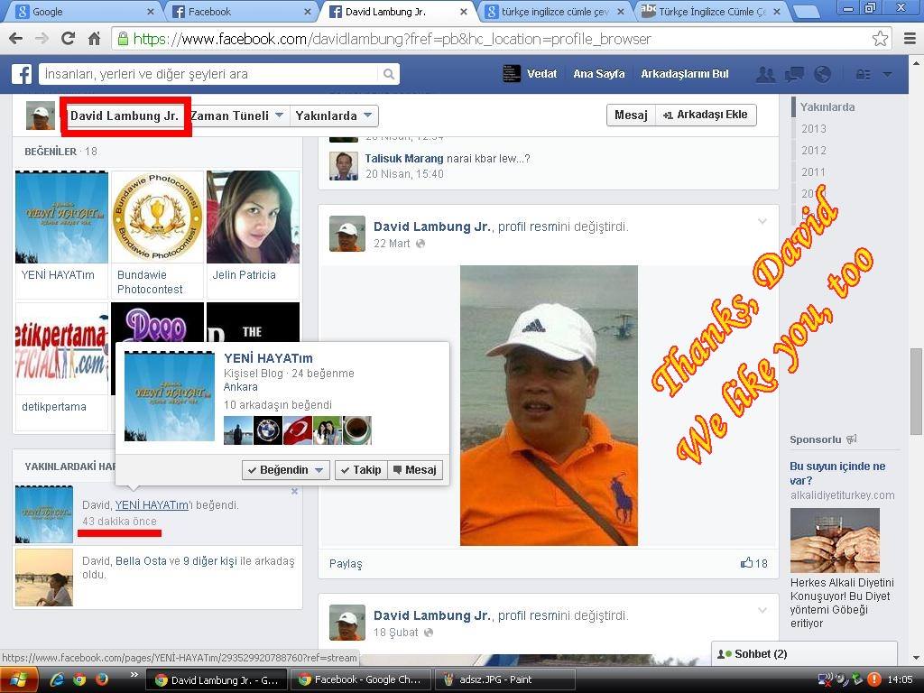The image size is (924, 693).
Task: Open the YENİ HAYATım link in the activity
Action: pyautogui.click(x=152, y=505)
